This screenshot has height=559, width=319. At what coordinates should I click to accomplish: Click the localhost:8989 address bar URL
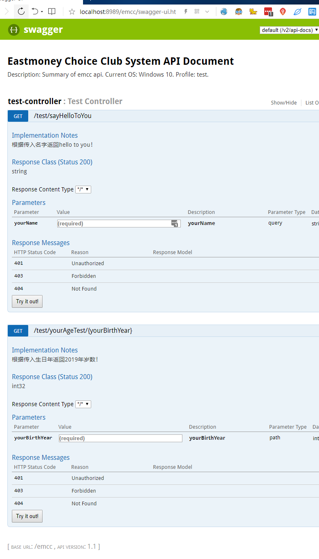point(128,11)
